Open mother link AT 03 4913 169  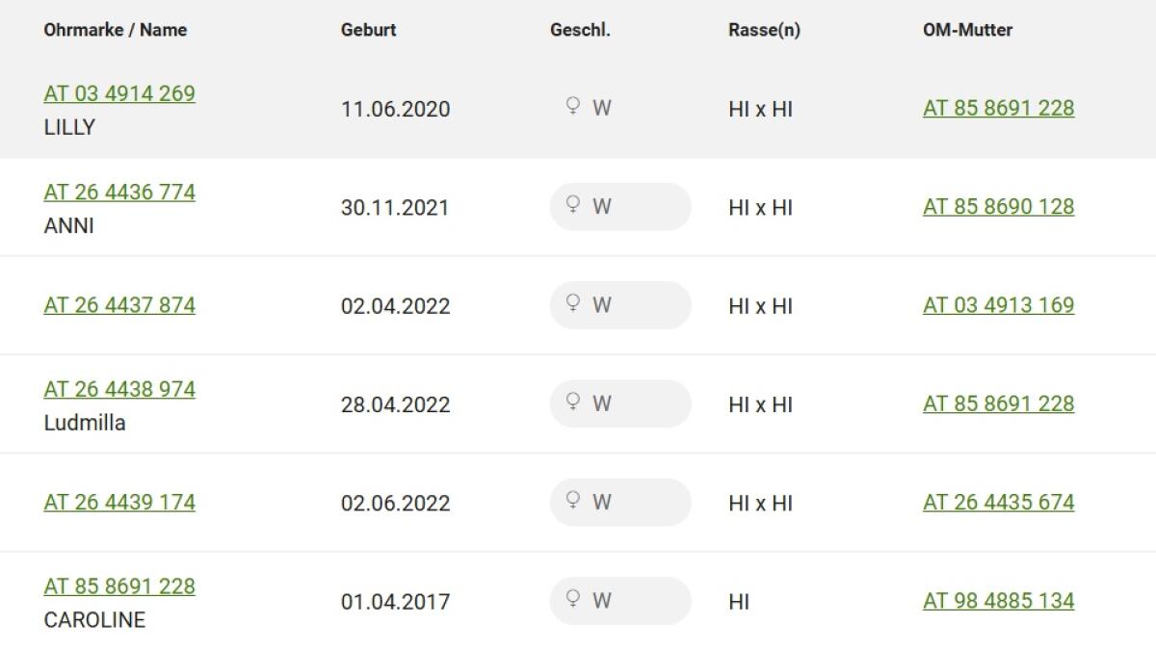point(998,305)
